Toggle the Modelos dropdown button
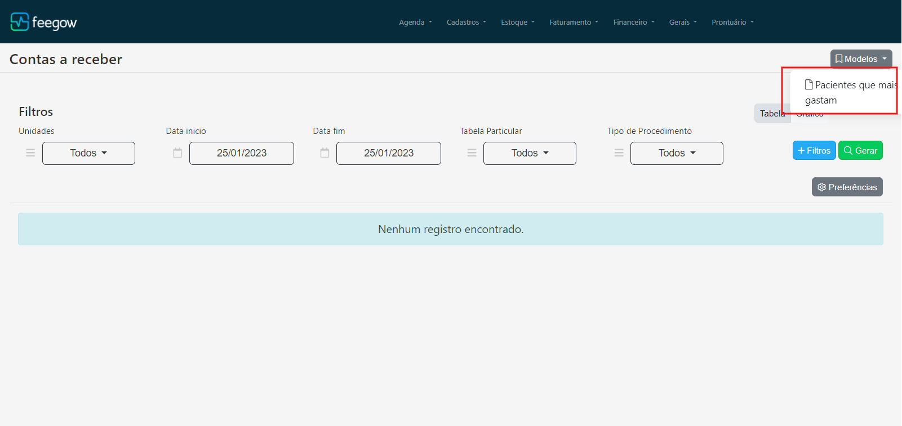This screenshot has height=426, width=902. (x=861, y=59)
